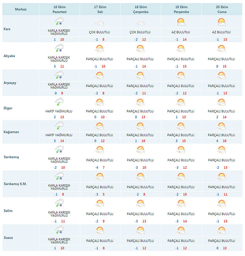This screenshot has height=256, width=245.
Task: Click Sarıkamış sleet icon for Pazartesi
Action: [60, 150]
